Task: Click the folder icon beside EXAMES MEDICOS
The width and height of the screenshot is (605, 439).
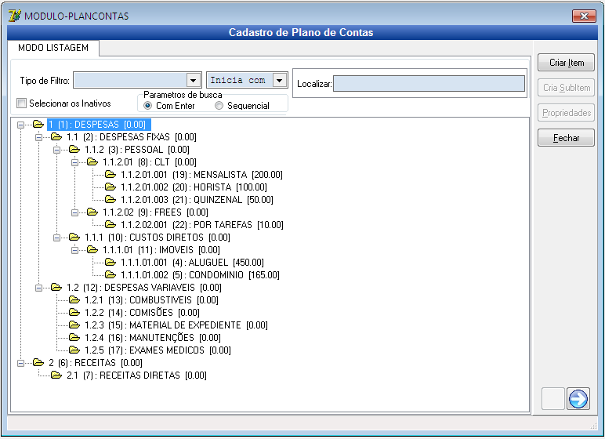Action: [74, 350]
